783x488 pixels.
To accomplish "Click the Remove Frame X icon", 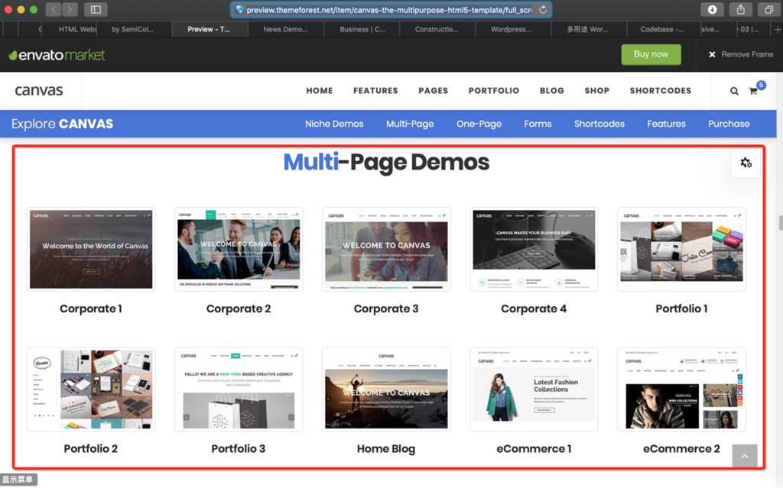I will [x=712, y=54].
